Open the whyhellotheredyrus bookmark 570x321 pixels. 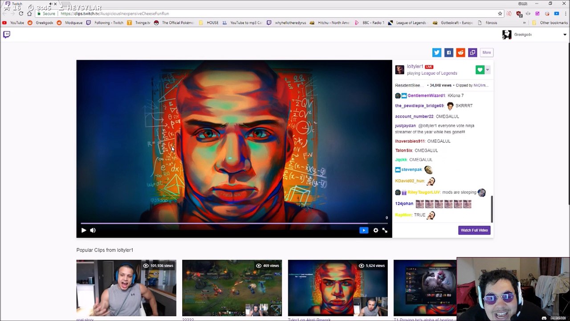pyautogui.click(x=287, y=23)
